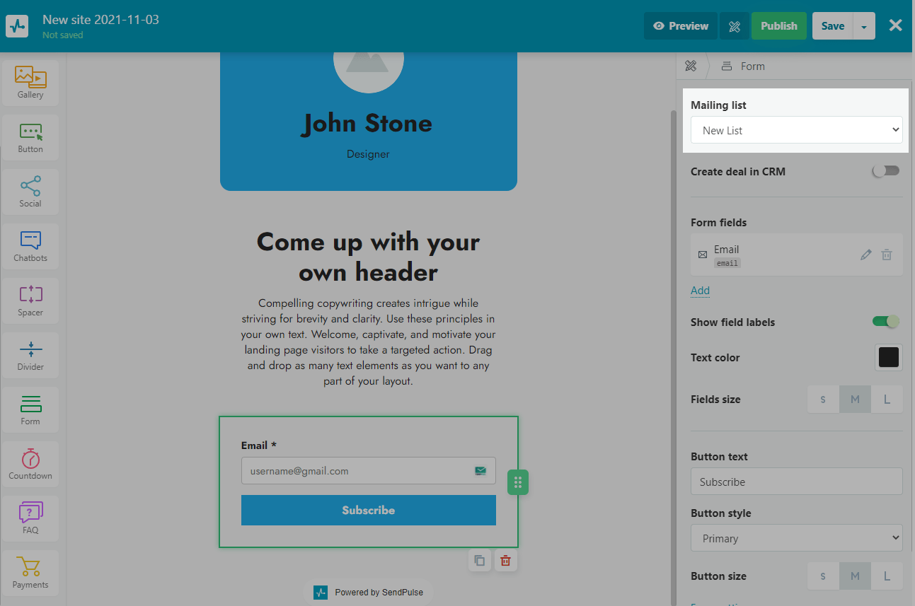Viewport: 915px width, 606px height.
Task: Set Button size to M
Action: tap(855, 576)
